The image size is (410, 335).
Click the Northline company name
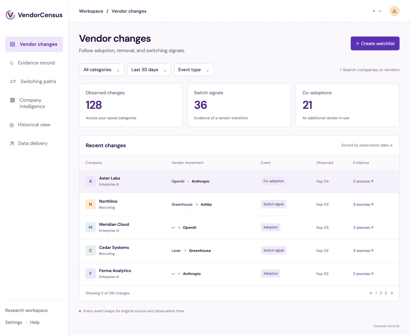coord(108,201)
